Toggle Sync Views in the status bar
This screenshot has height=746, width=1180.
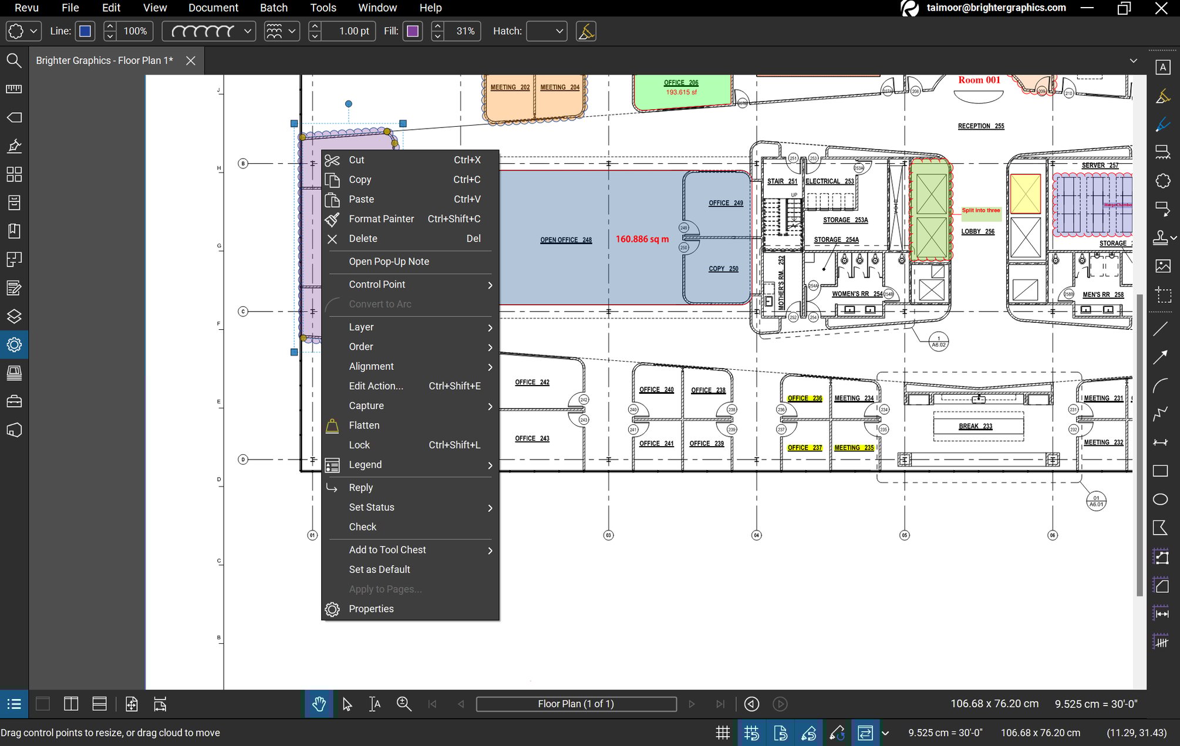(866, 733)
